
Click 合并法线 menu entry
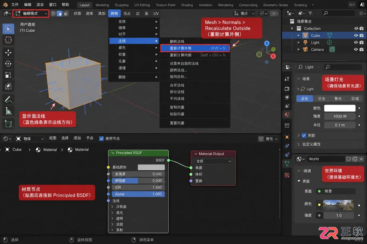tap(177, 85)
